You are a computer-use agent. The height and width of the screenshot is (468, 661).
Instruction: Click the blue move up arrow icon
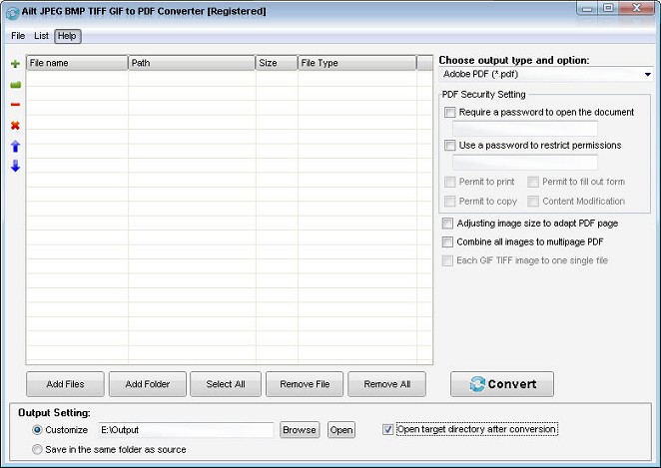coord(15,146)
